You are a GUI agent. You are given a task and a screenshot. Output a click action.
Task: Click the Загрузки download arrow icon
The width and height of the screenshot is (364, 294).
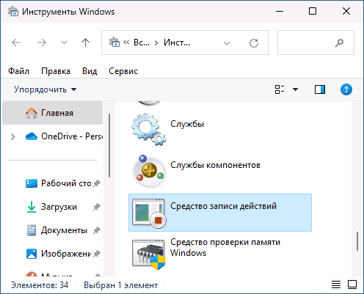[x=32, y=207]
